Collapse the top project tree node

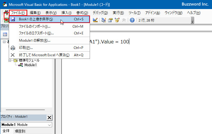pyautogui.click(x=4, y=42)
